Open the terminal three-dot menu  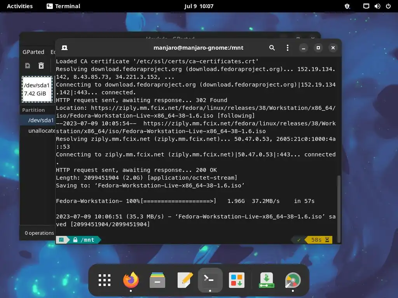[x=287, y=48]
